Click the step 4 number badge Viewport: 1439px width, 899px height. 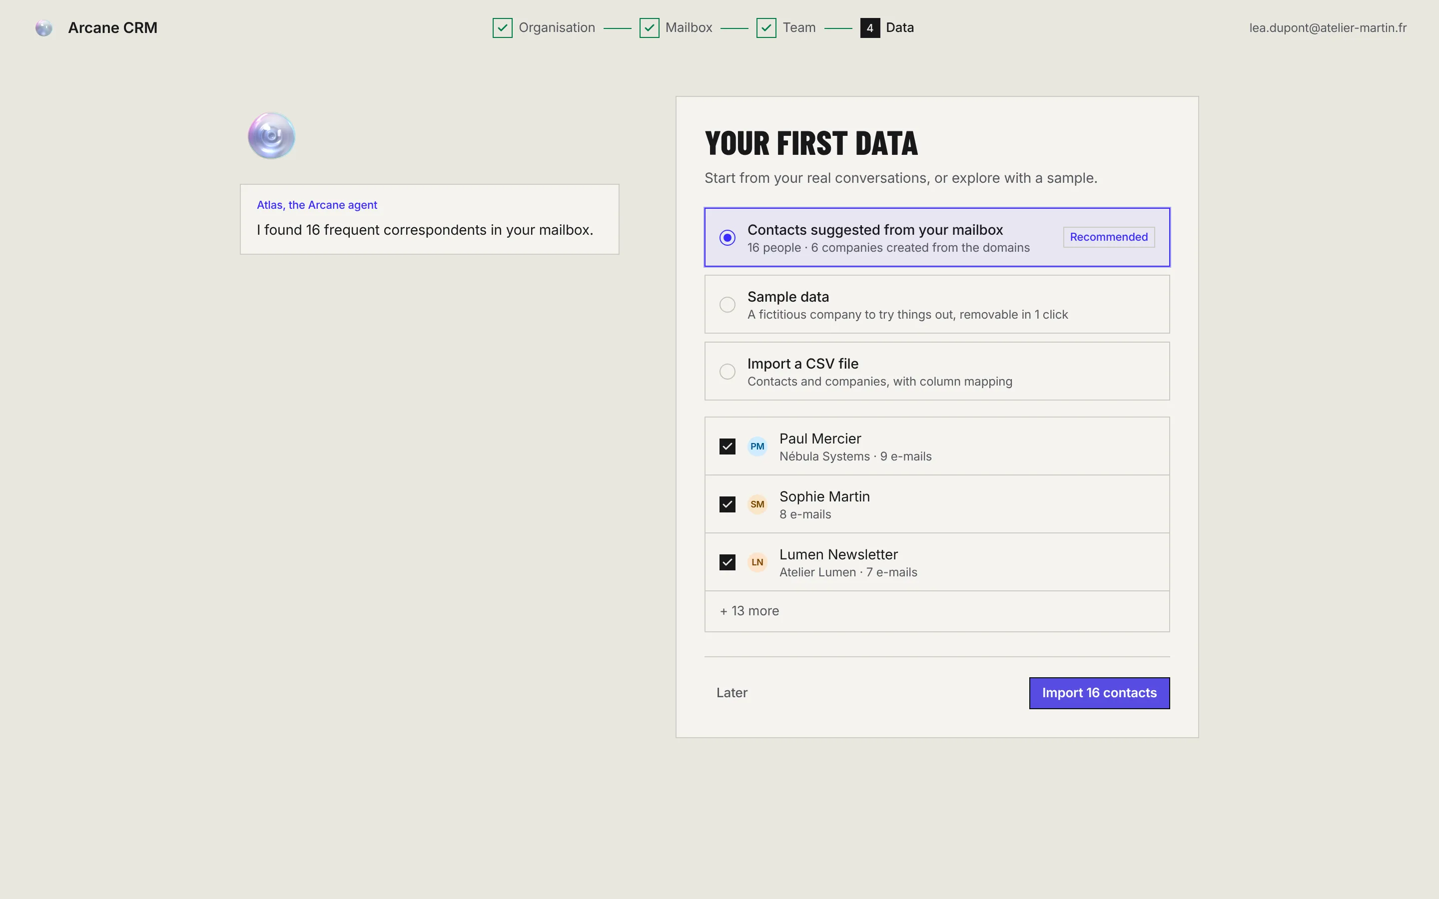[870, 28]
